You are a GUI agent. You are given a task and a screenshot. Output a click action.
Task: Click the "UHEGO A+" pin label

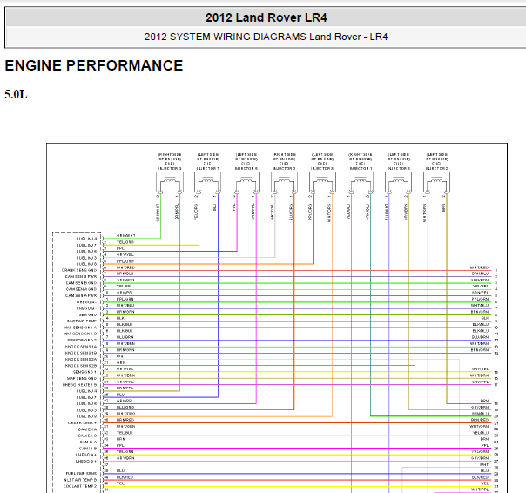86,455
